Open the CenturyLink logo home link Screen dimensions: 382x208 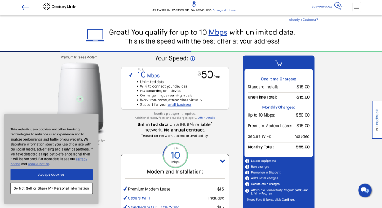(60, 6)
